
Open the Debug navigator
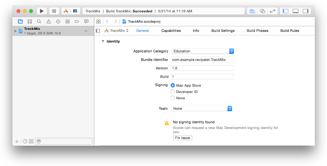[67, 22]
